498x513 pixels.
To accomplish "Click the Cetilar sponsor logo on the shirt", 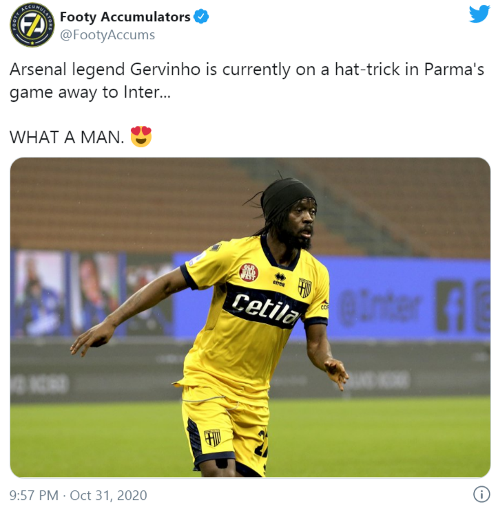I will [x=266, y=309].
